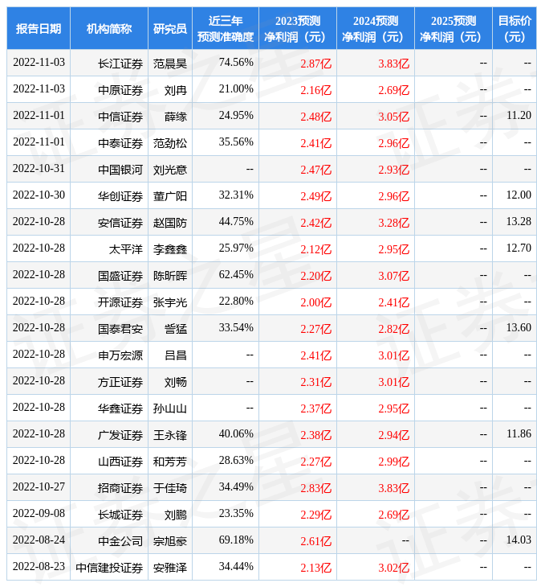The image size is (537, 587).
Task: Click the 机构简称 column header
Action: click(109, 28)
